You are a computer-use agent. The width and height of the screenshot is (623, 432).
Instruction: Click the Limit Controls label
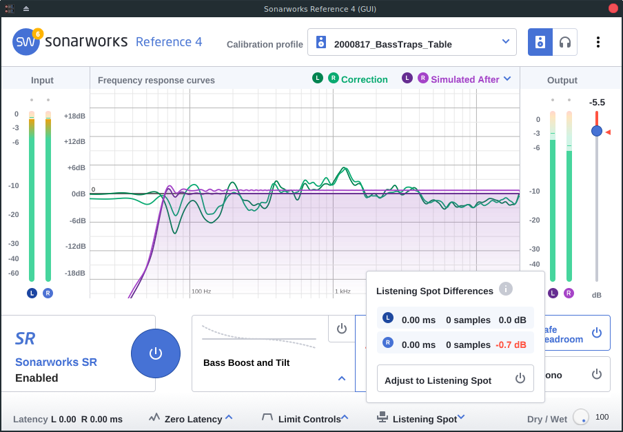pos(309,420)
